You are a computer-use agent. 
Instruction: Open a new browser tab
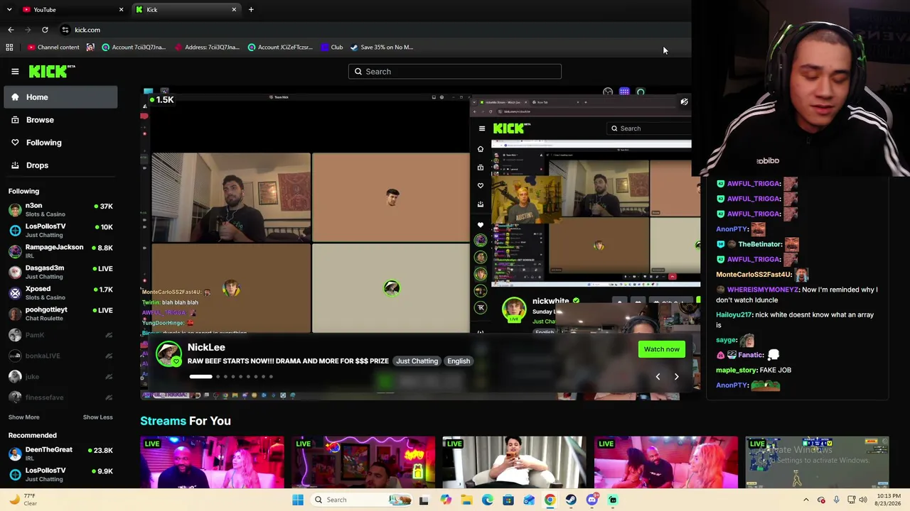tap(251, 10)
